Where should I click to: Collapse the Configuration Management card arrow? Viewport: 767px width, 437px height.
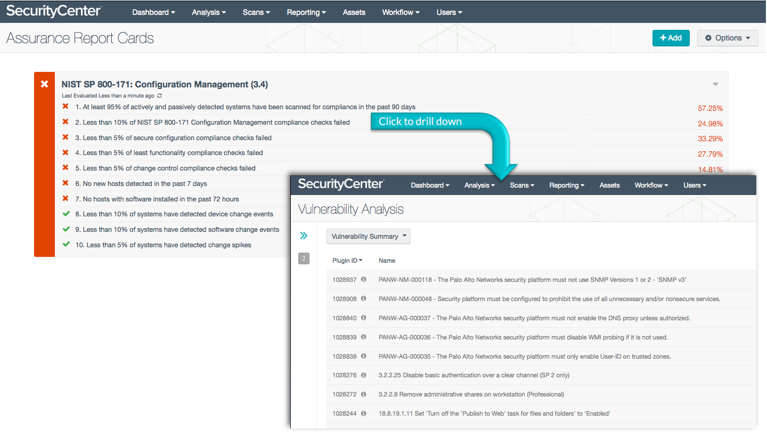[x=715, y=84]
